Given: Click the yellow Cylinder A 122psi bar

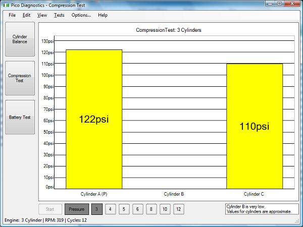Looking at the screenshot, I should point(94,119).
